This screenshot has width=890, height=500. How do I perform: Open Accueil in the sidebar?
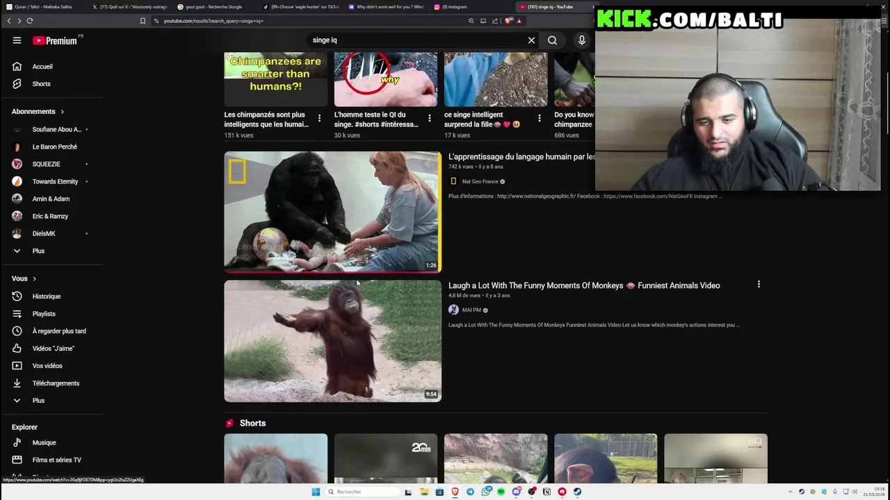[42, 67]
